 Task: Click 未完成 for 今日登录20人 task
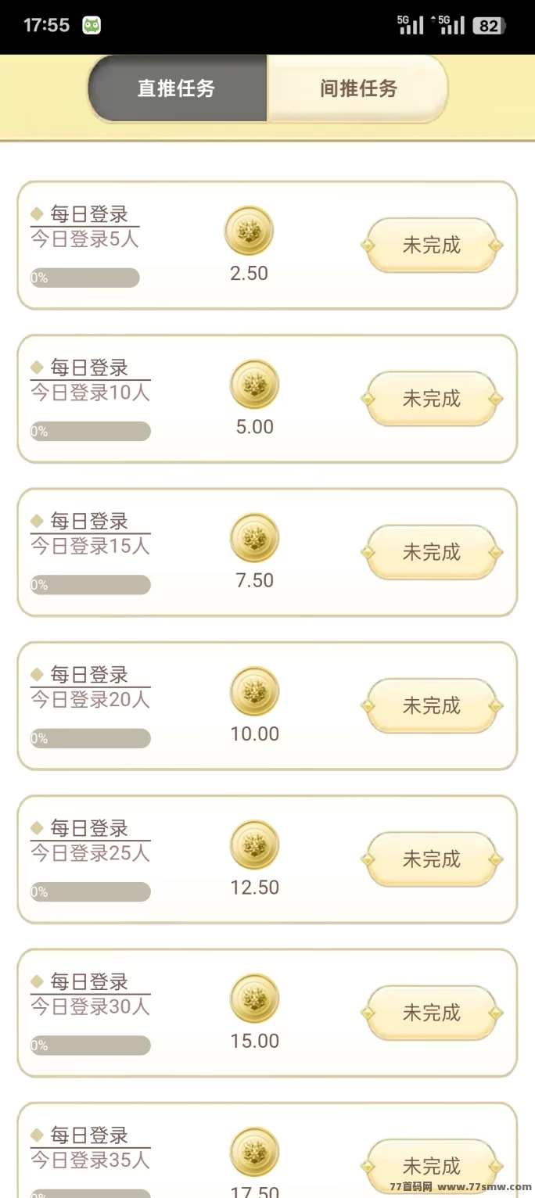click(432, 706)
